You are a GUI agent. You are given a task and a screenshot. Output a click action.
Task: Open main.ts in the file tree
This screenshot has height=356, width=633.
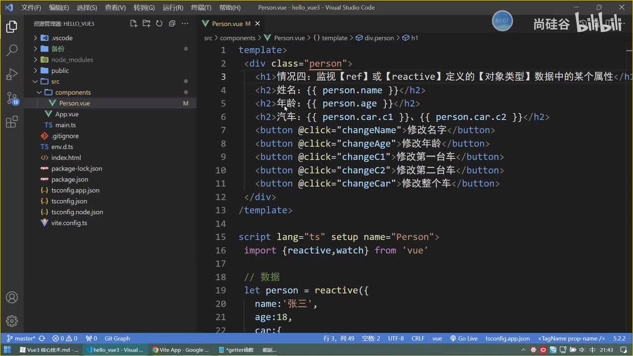(65, 125)
